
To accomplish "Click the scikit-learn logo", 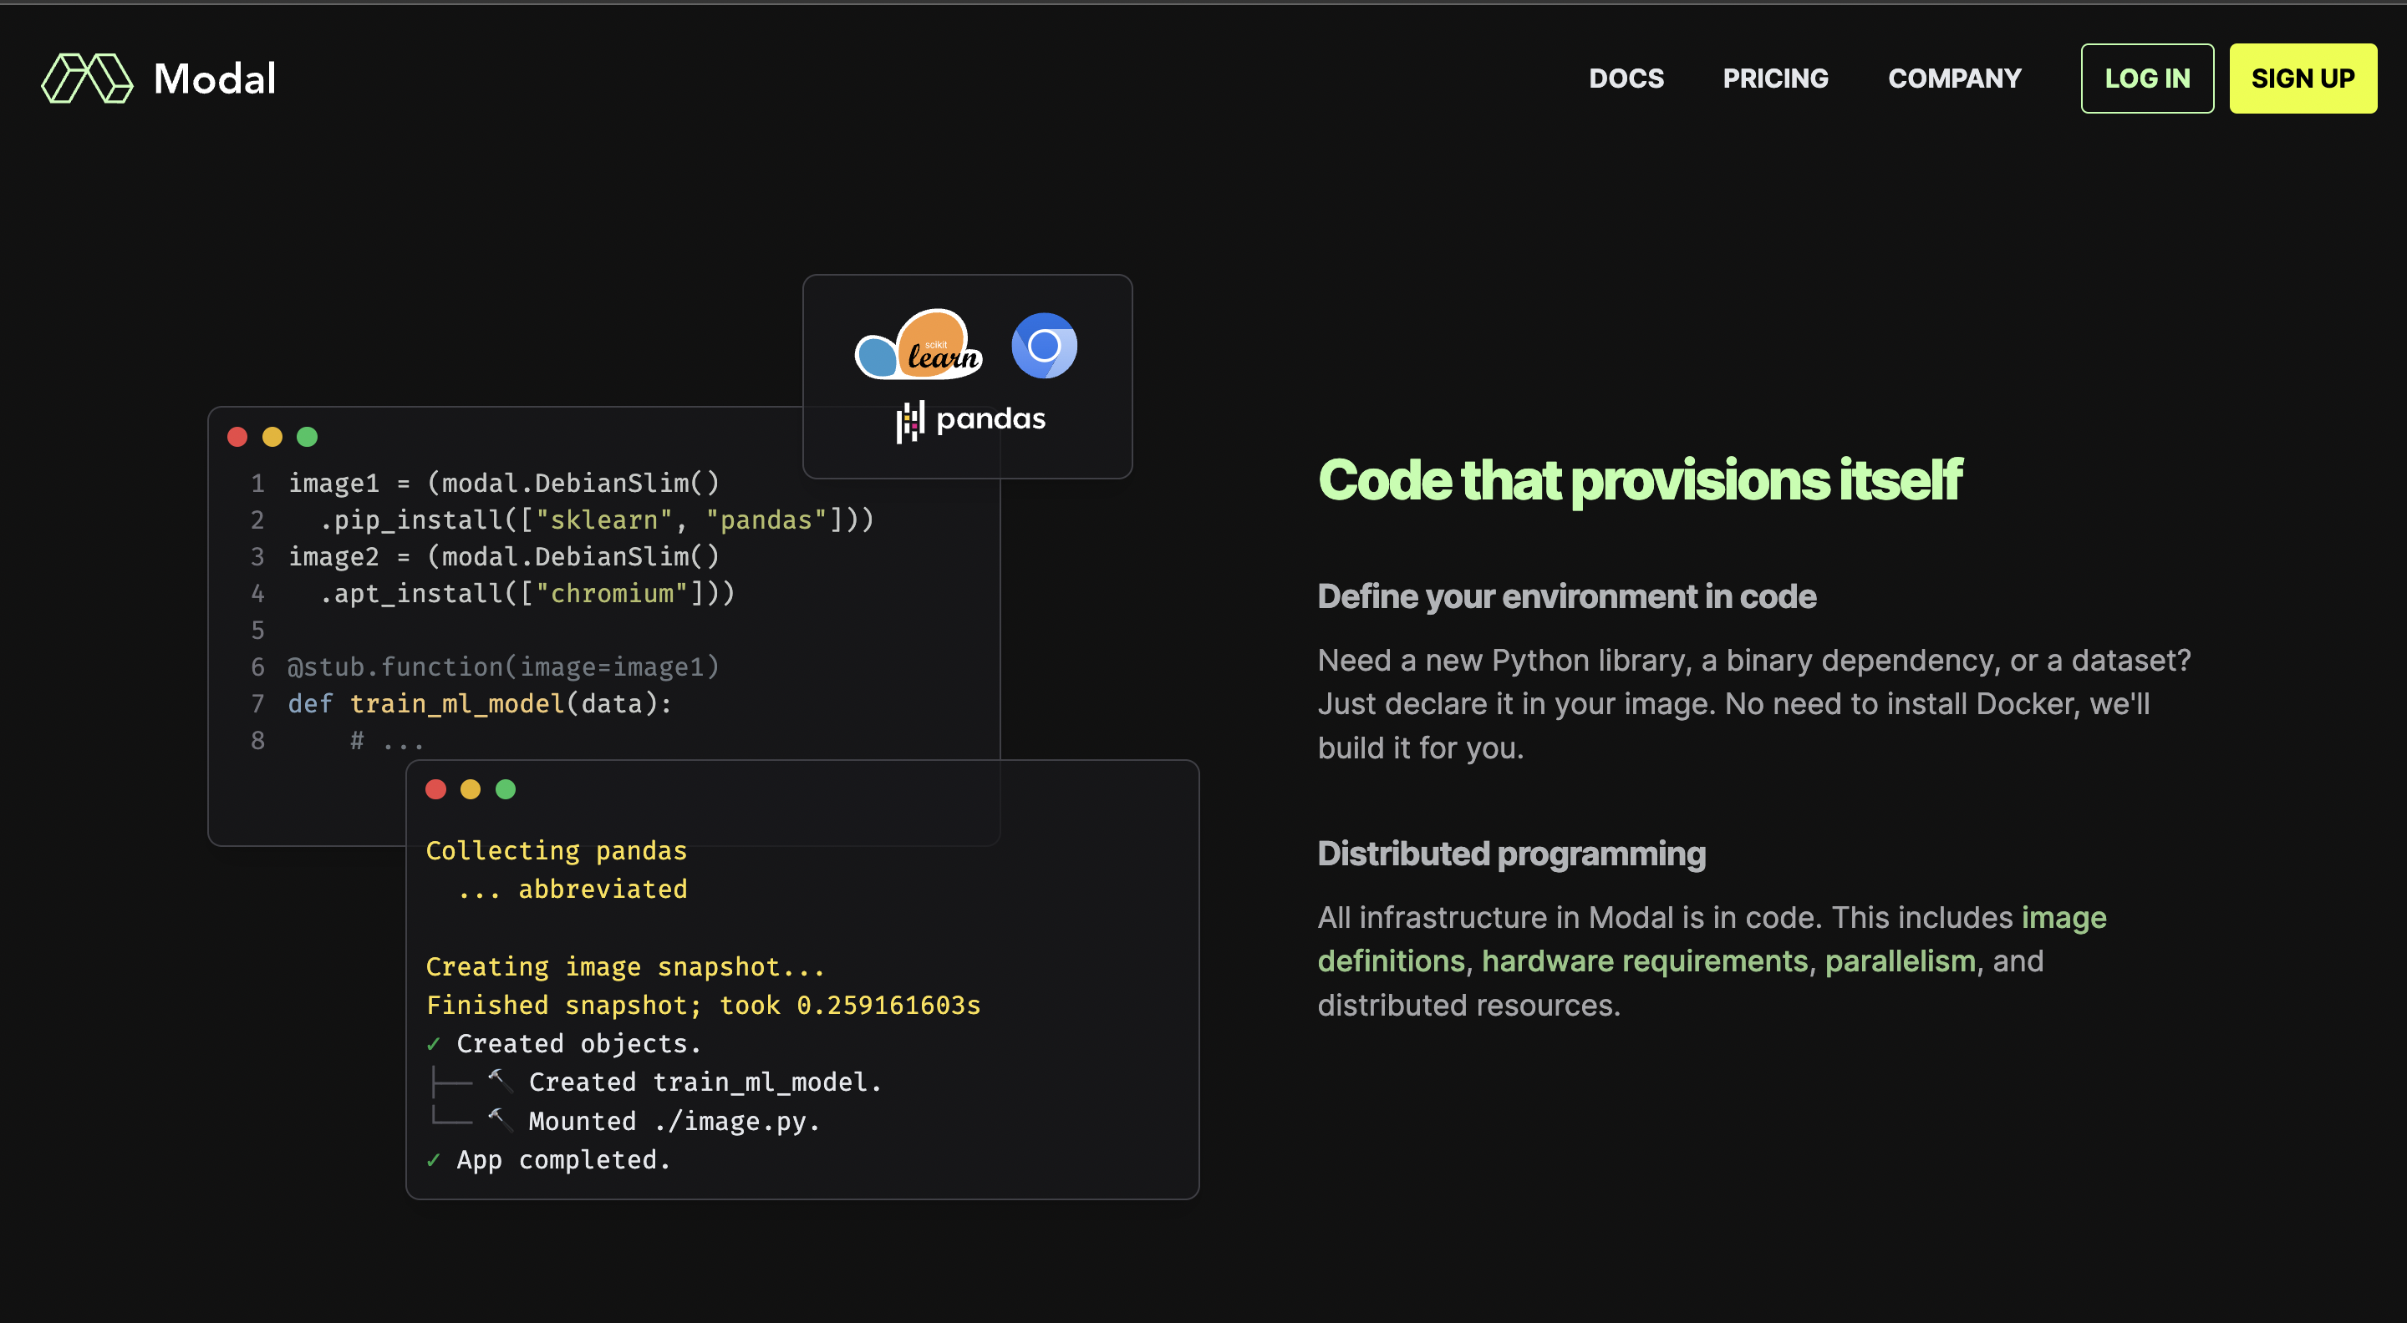I will [919, 344].
